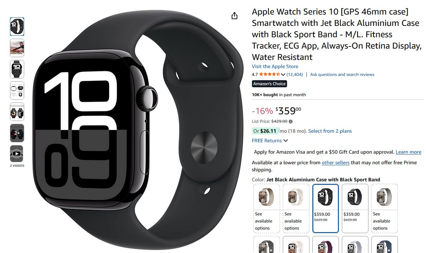Click Ask questions and search reviews
426x253 pixels.
[x=342, y=75]
